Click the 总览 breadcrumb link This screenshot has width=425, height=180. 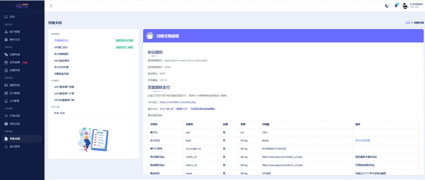tap(408, 23)
